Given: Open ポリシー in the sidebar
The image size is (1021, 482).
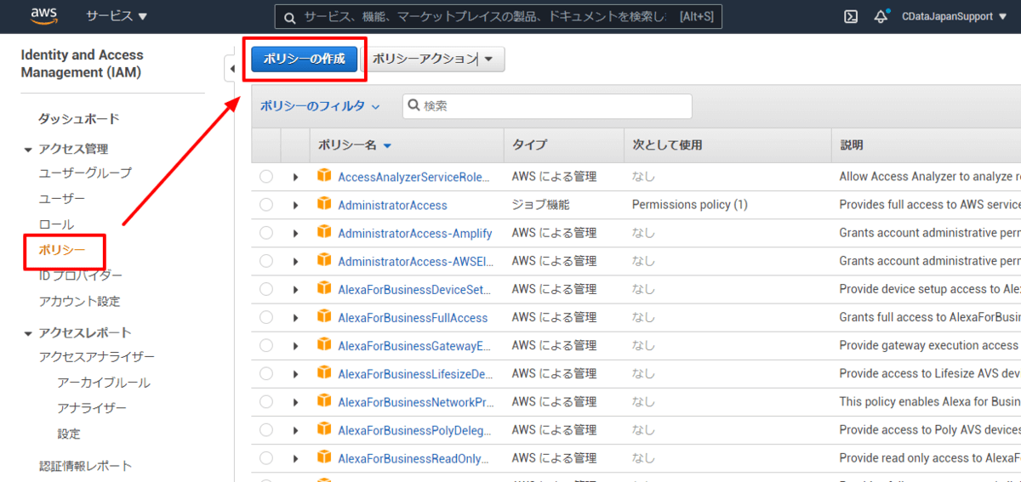Looking at the screenshot, I should pos(62,250).
